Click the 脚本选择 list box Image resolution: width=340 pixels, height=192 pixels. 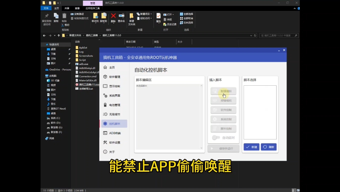260,112
